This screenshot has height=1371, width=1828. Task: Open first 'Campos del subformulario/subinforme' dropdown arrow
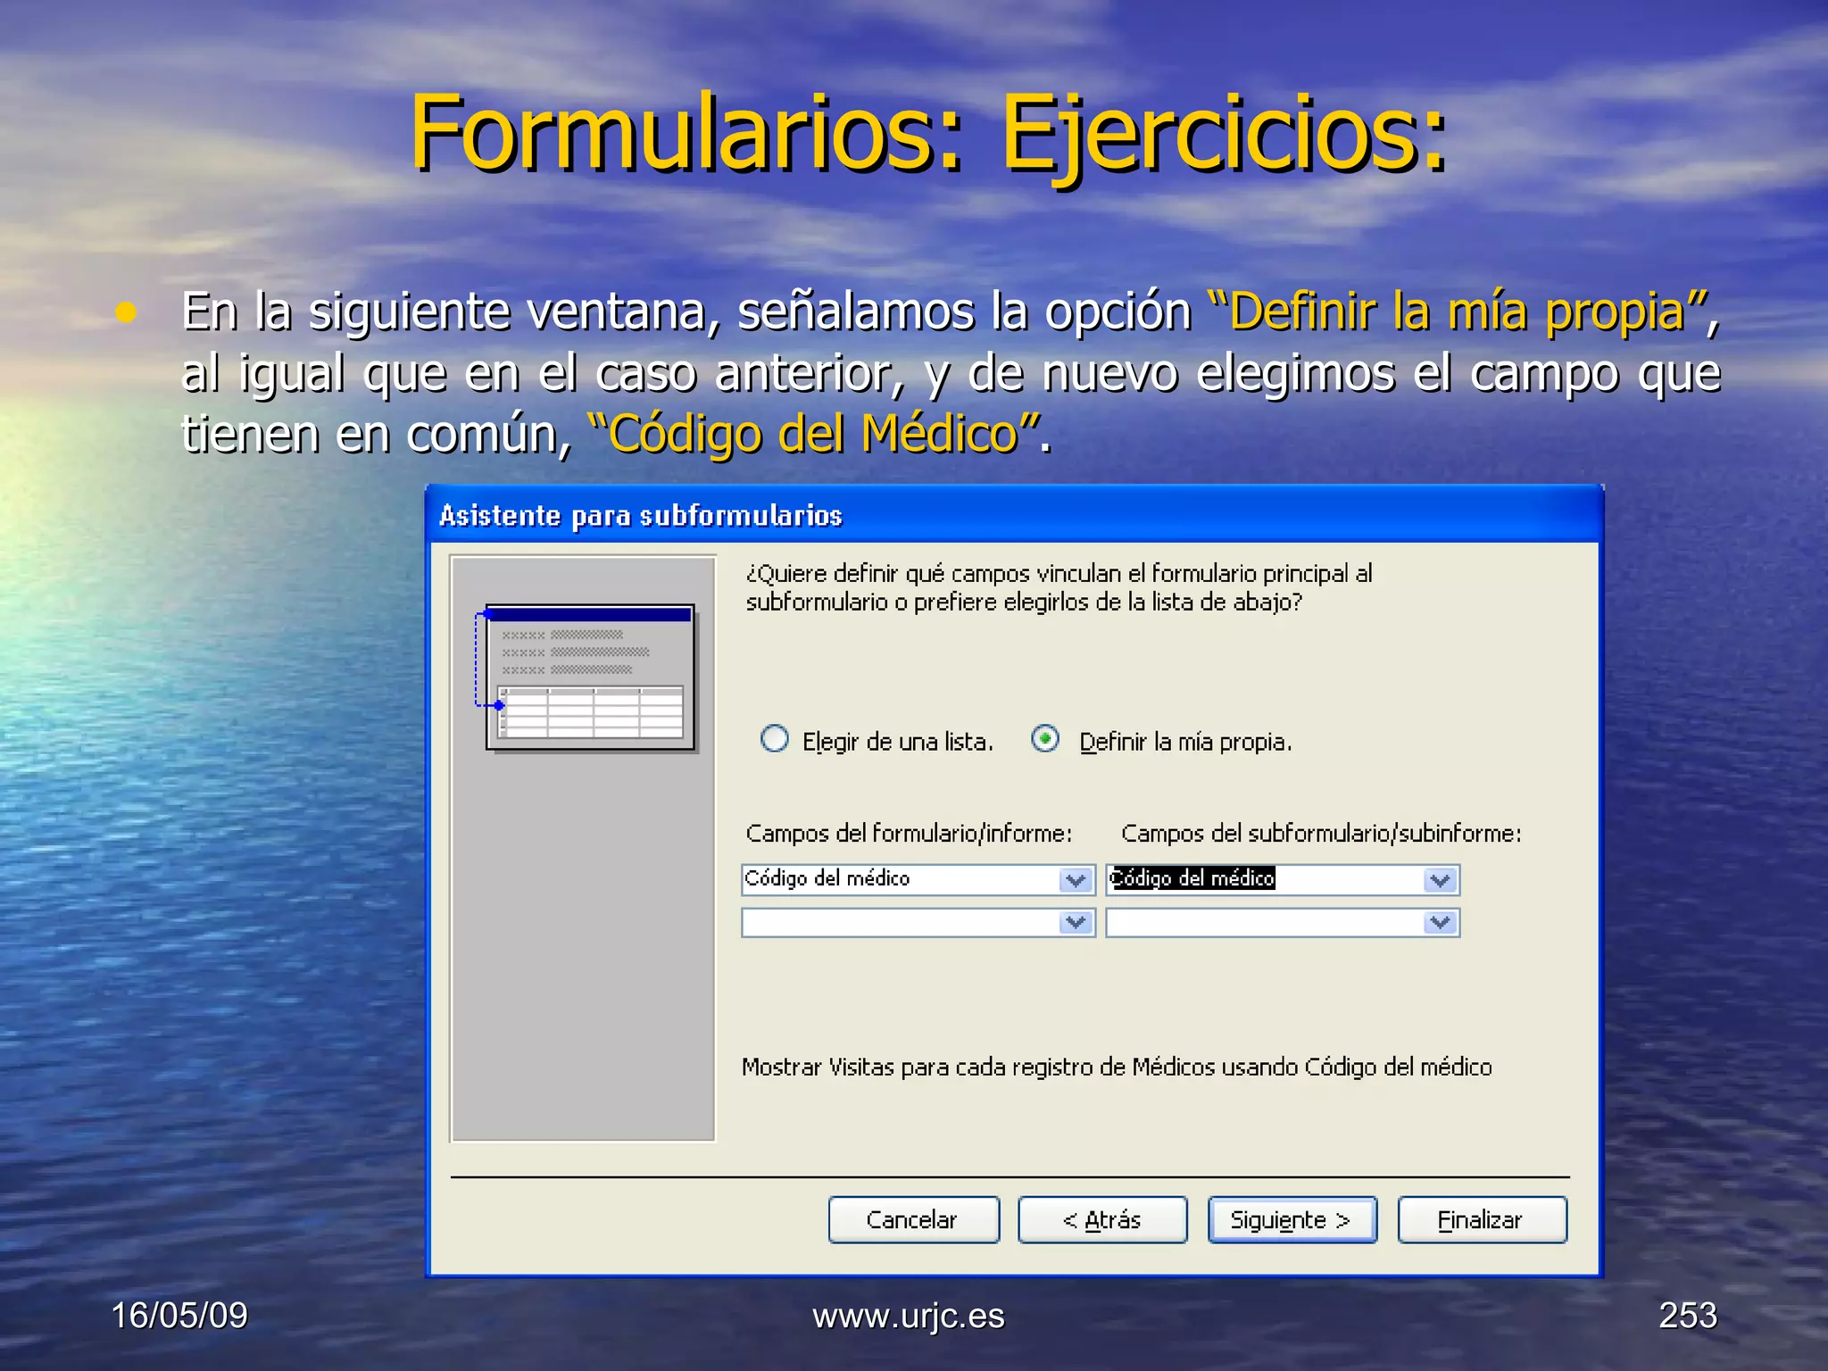point(1440,880)
